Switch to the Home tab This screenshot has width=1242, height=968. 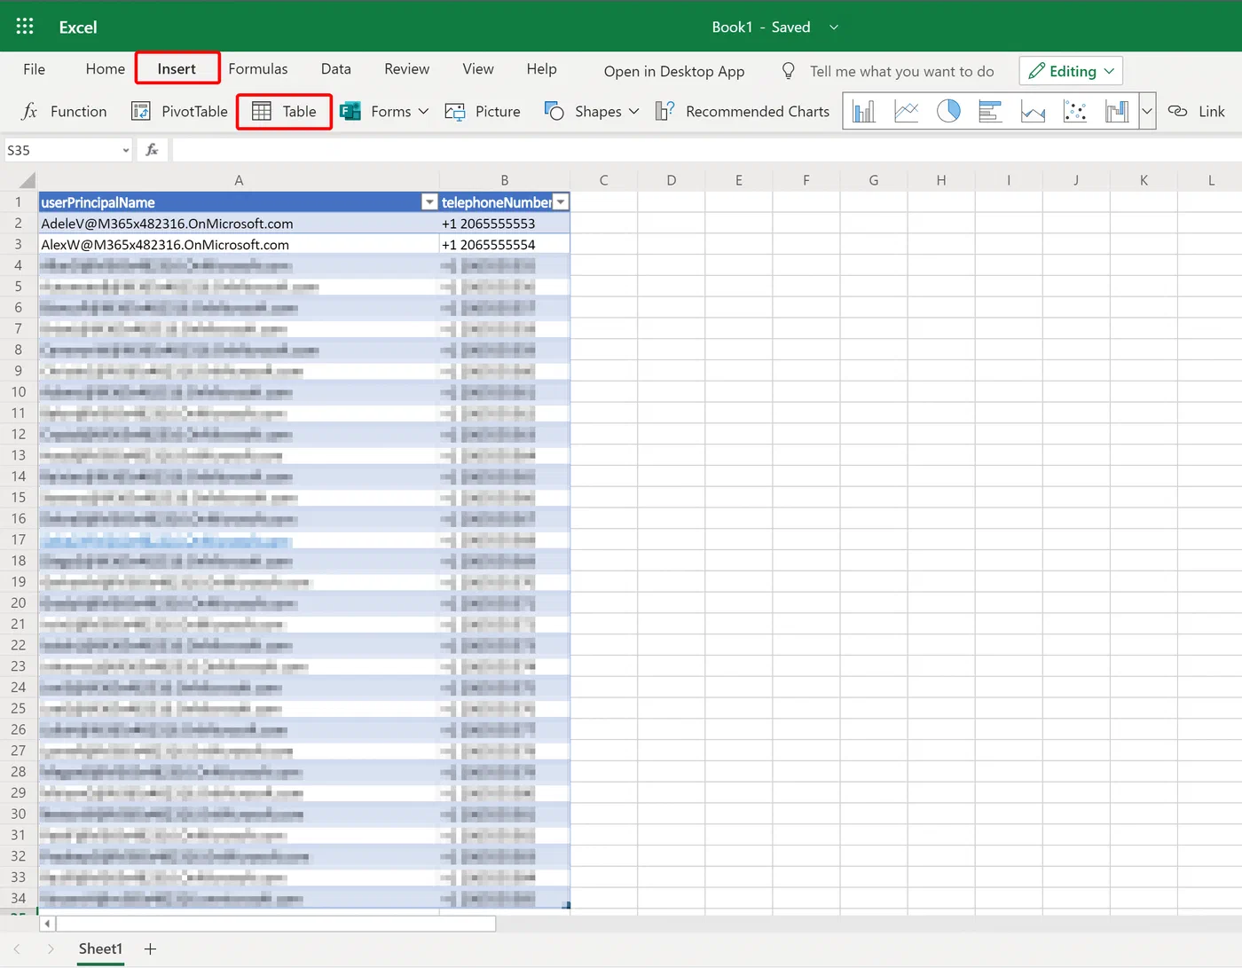point(106,69)
